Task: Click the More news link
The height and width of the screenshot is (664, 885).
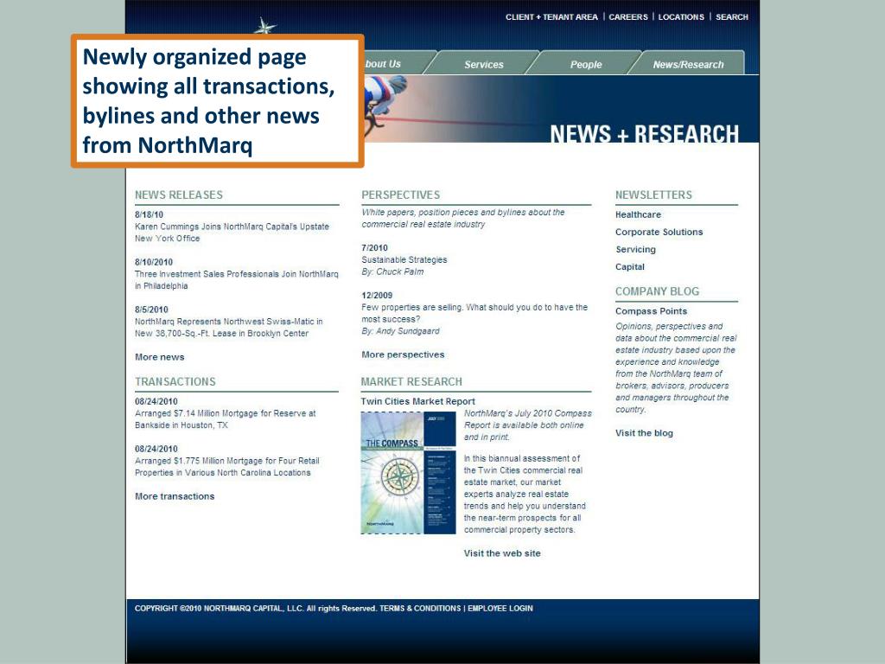Action: tap(160, 357)
